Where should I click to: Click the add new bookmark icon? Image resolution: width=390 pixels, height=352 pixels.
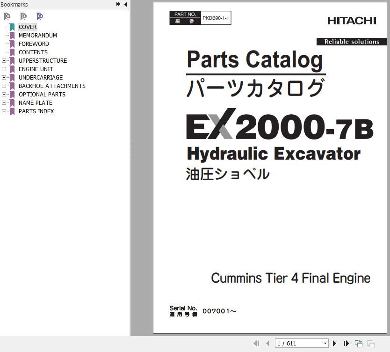[23, 16]
